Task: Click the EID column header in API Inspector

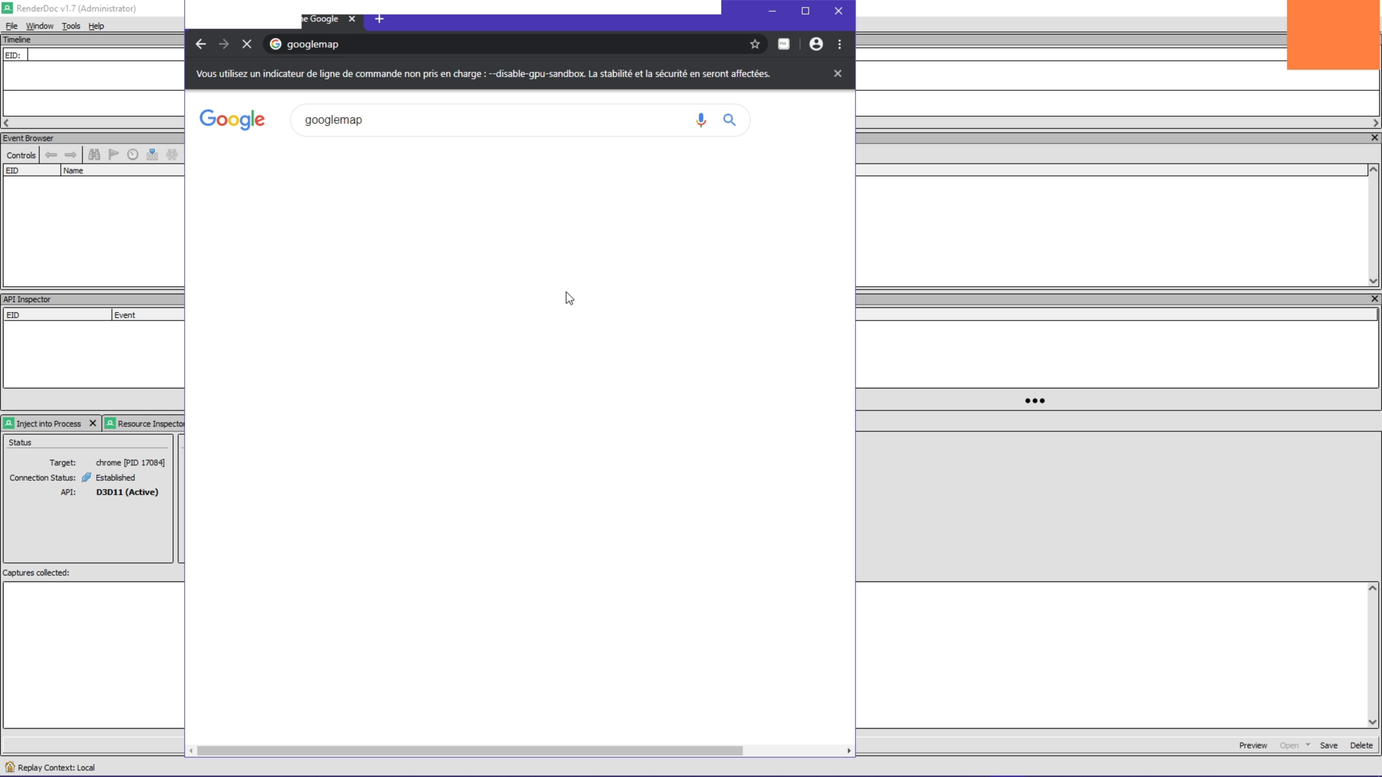Action: [58, 315]
